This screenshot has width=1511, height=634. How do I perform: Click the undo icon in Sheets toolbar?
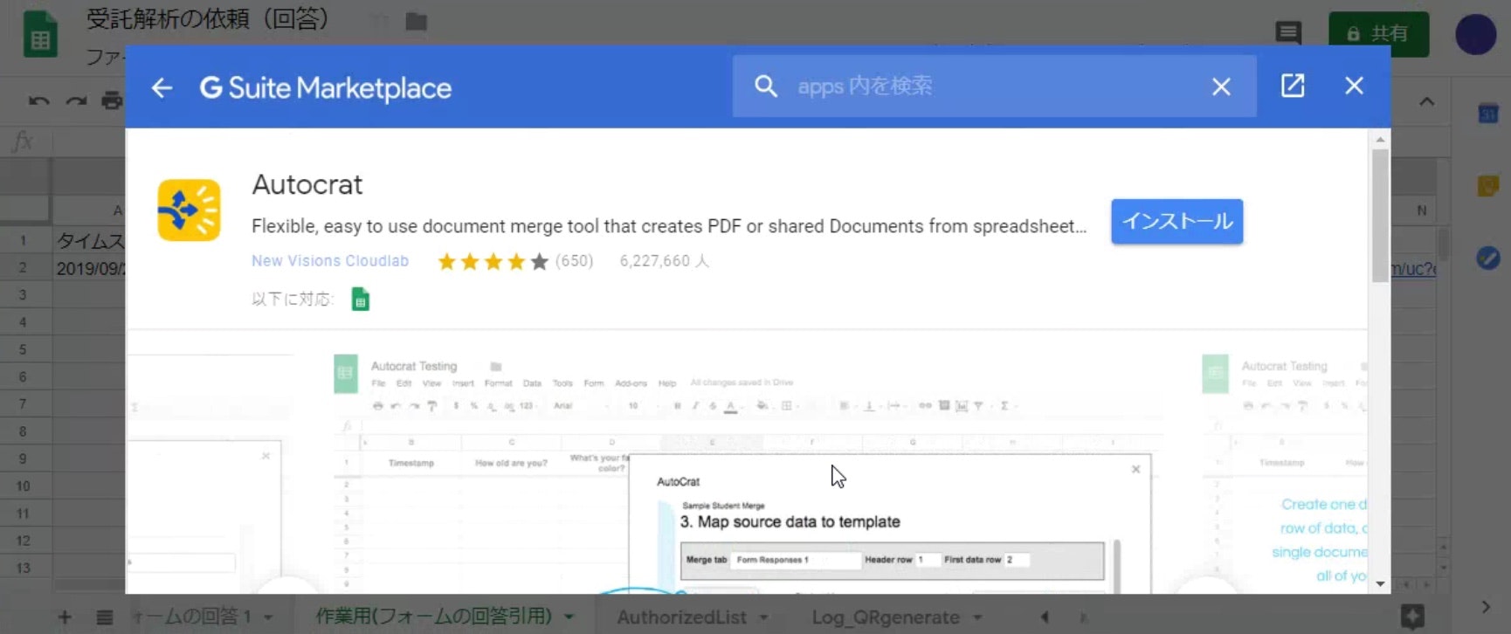38,100
